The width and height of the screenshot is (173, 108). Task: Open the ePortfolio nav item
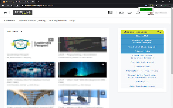pos(9,21)
